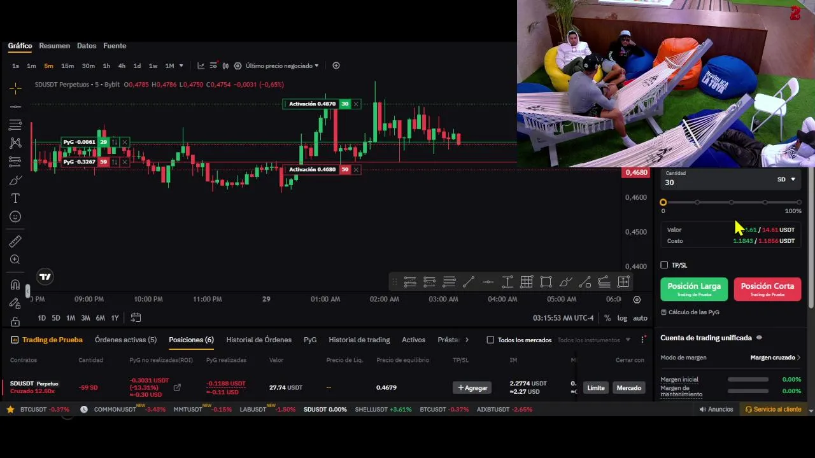The height and width of the screenshot is (458, 815).
Task: Show more tabs with the right chevron
Action: [x=467, y=340]
